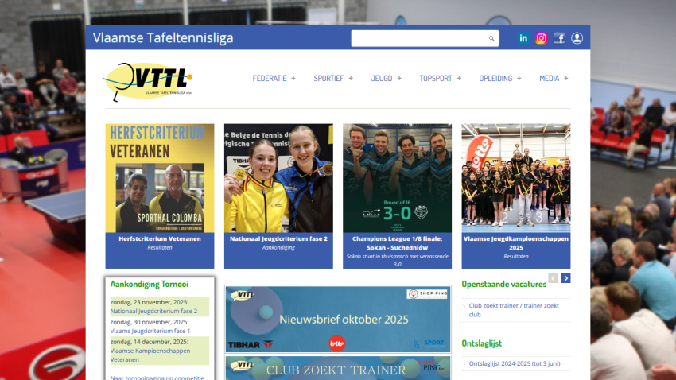The width and height of the screenshot is (676, 380).
Task: Open the JEUGD menu item
Action: (x=382, y=79)
